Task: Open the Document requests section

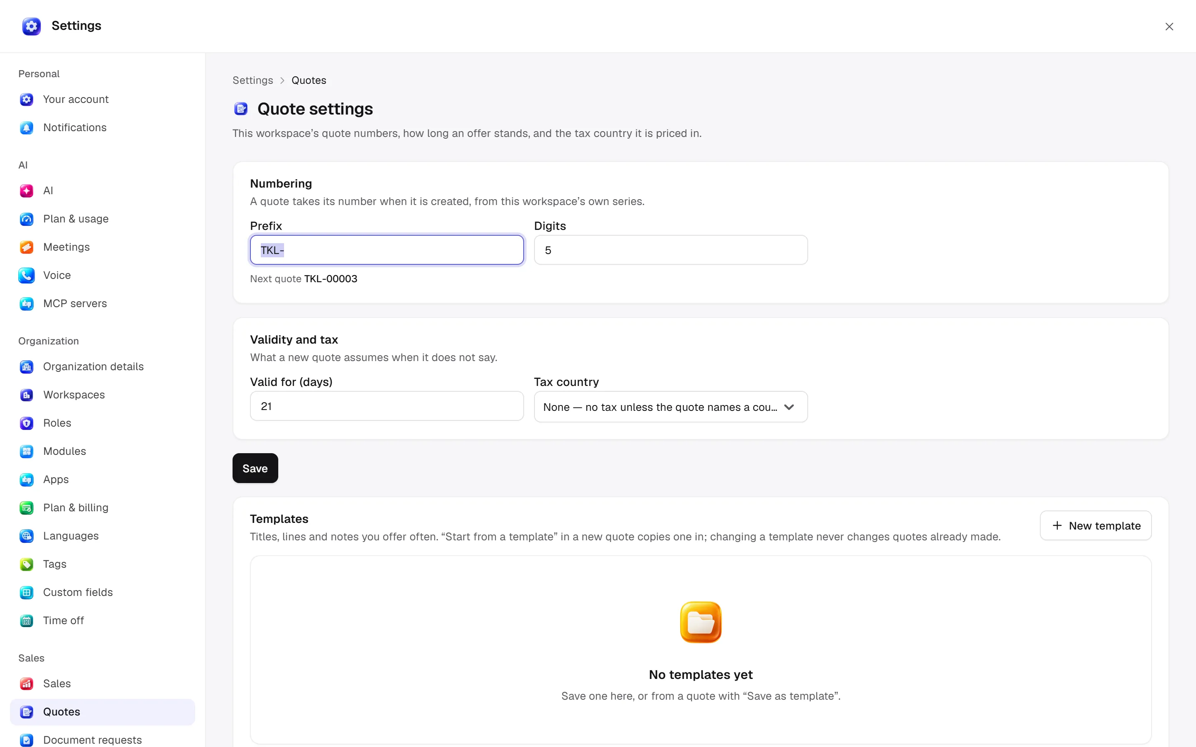Action: (102, 740)
